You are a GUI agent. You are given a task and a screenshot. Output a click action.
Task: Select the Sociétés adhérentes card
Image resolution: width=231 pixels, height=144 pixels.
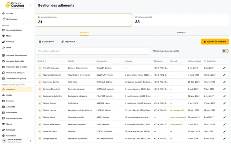coord(84,20)
